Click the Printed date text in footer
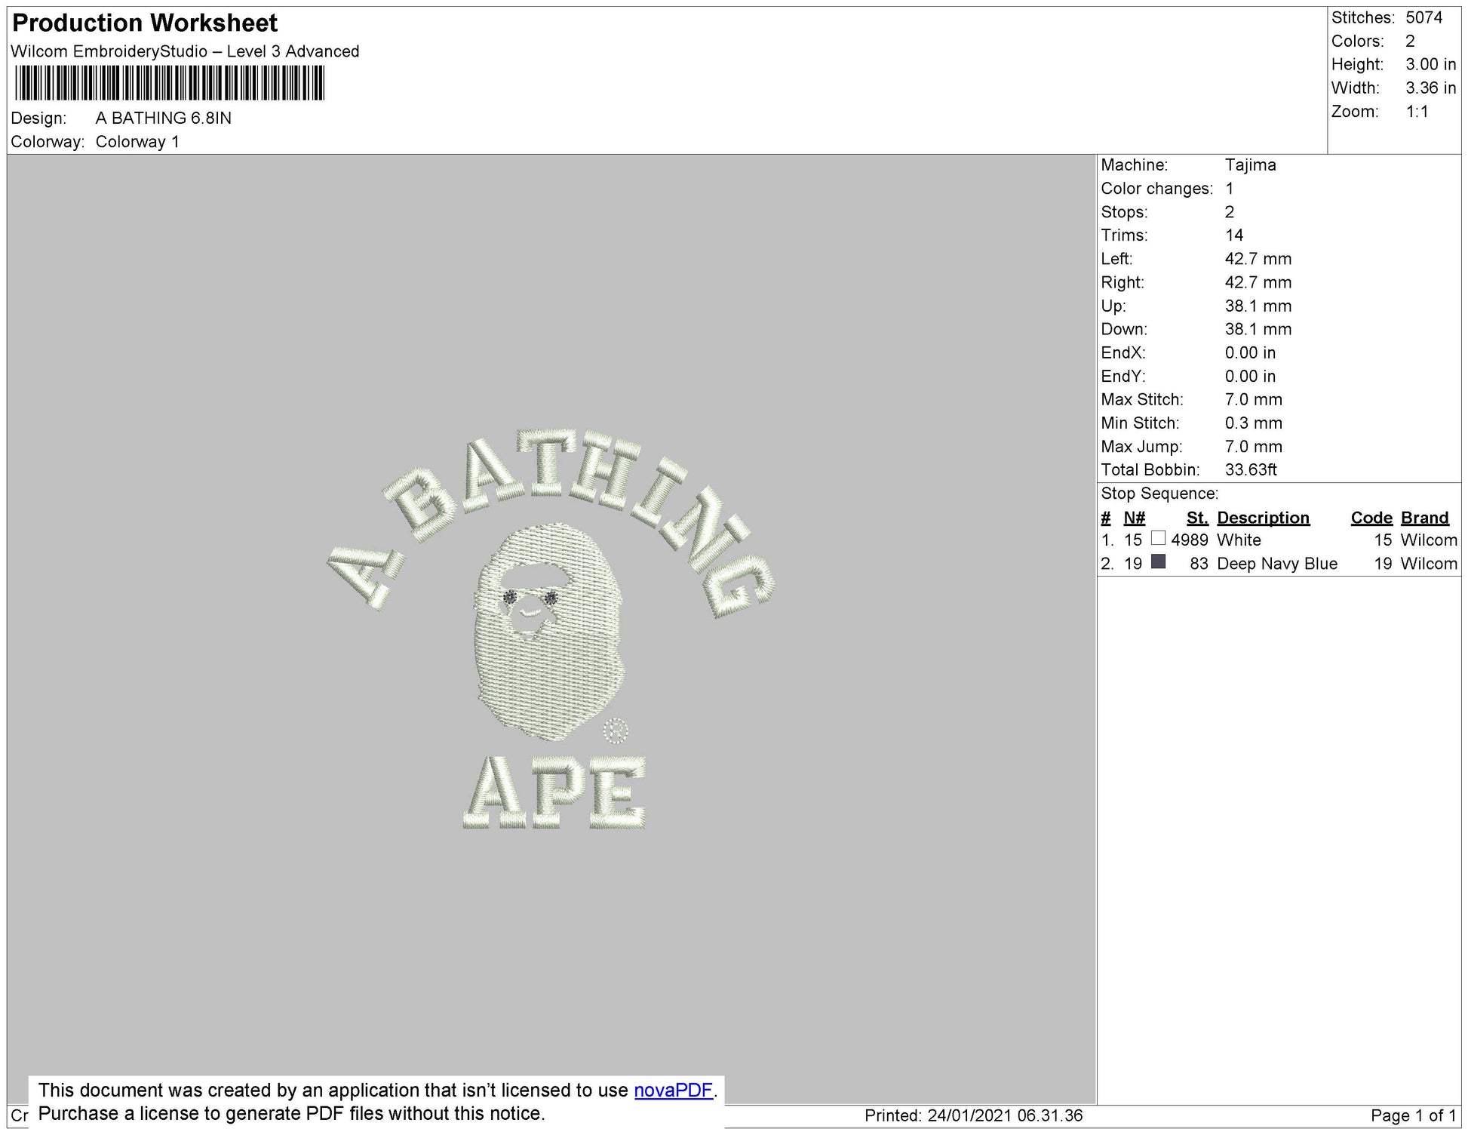This screenshot has width=1468, height=1135. (x=973, y=1115)
